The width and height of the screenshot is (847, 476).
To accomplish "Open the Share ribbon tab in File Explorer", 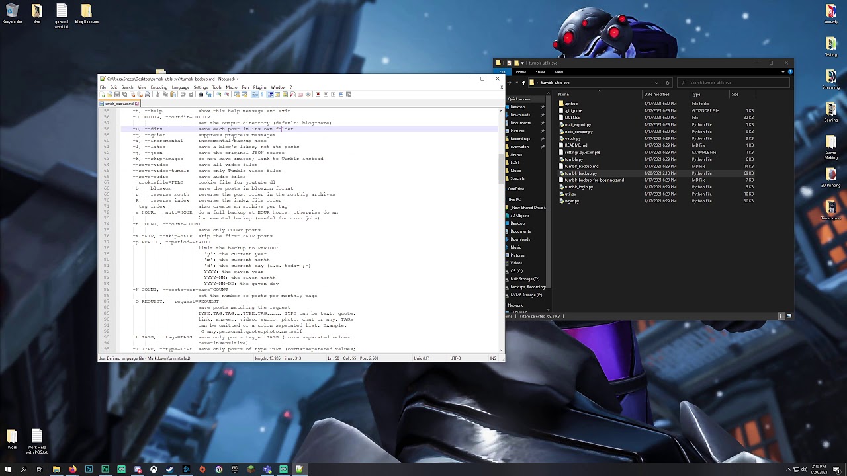I will tap(541, 72).
